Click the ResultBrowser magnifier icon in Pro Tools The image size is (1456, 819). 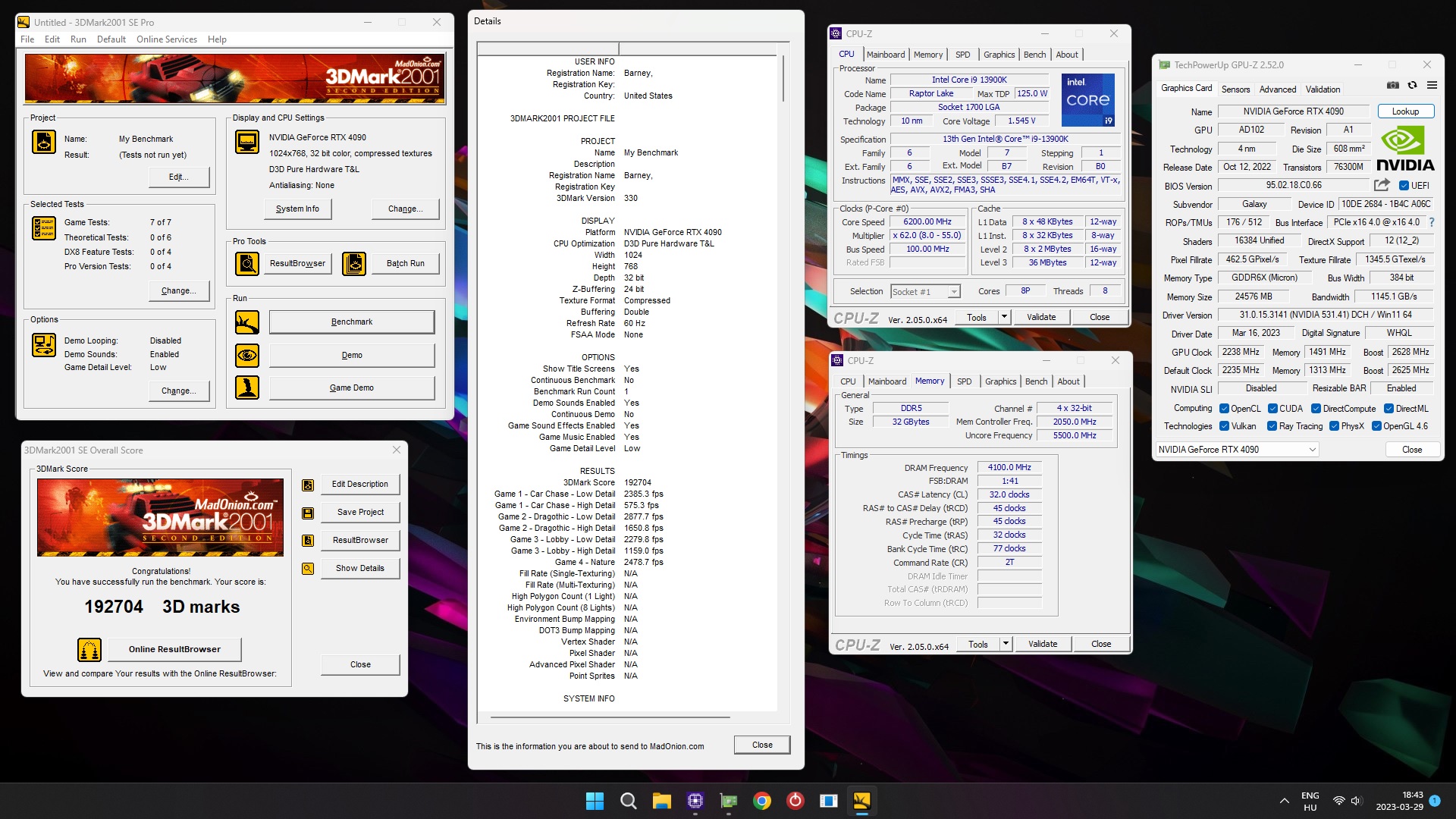pos(247,263)
